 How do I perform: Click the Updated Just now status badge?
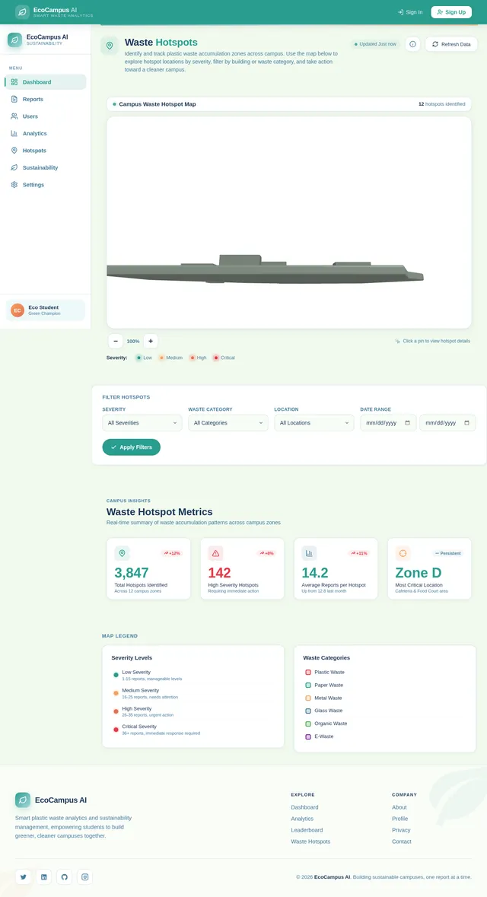click(375, 44)
